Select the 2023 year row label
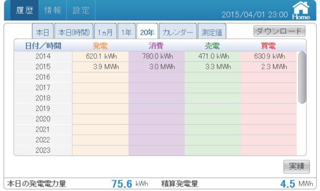The width and height of the screenshot is (320, 191). click(x=43, y=151)
